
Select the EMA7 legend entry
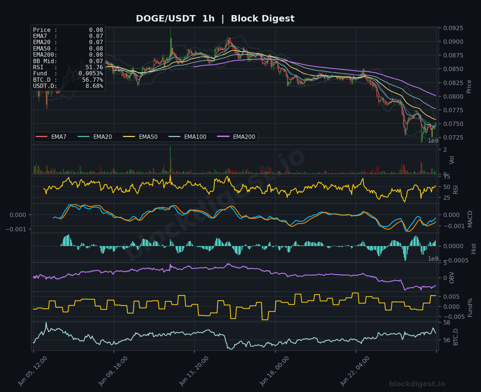coord(51,137)
